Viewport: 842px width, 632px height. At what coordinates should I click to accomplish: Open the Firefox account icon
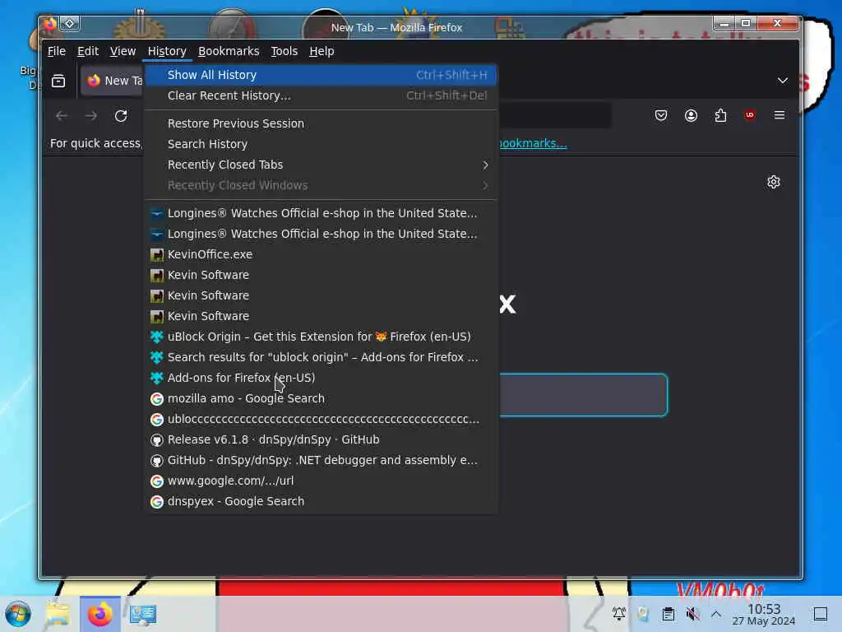691,115
